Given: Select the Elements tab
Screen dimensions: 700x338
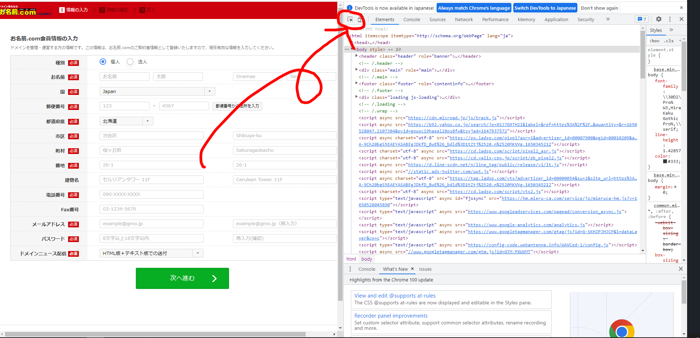Looking at the screenshot, I should [385, 19].
